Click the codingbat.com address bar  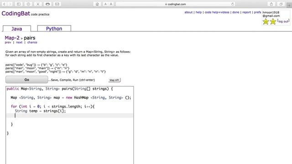[175, 4]
